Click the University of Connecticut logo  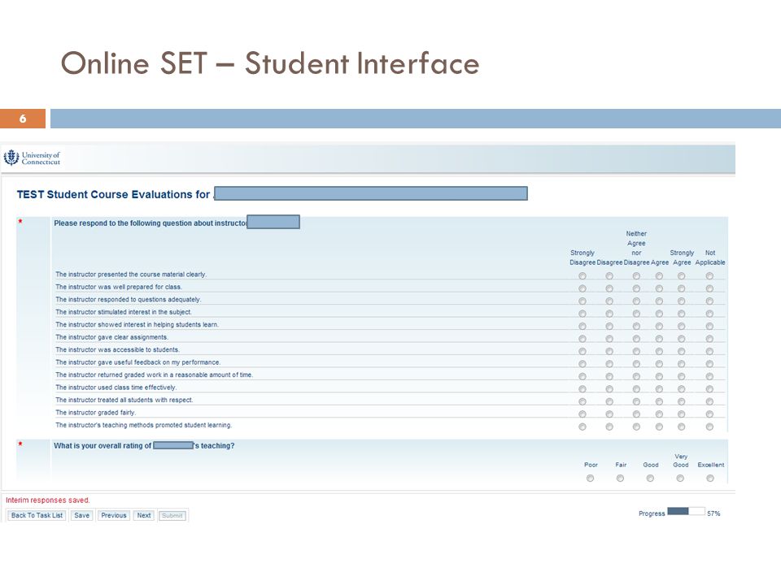point(32,158)
